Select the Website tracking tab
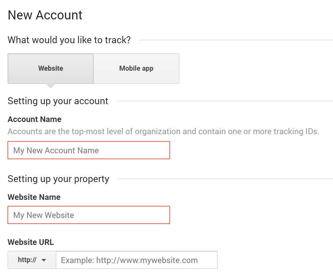The height and width of the screenshot is (279, 333). click(x=51, y=68)
